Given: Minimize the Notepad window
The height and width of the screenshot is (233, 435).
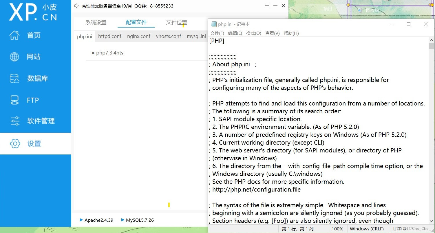Looking at the screenshot, I should [x=392, y=24].
